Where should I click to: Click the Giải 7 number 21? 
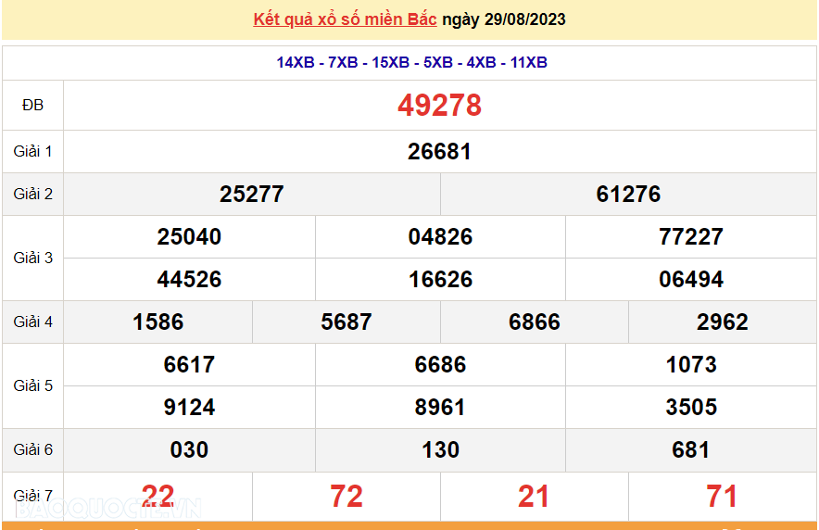tap(534, 496)
